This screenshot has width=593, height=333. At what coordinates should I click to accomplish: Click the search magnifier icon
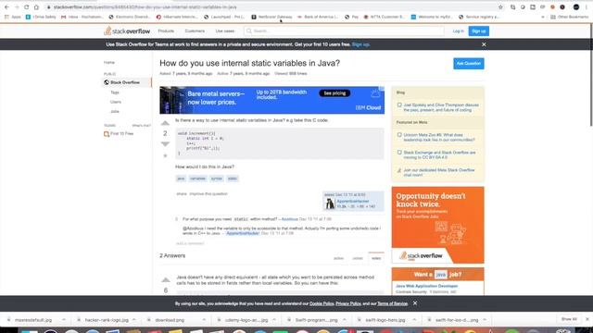(x=249, y=31)
